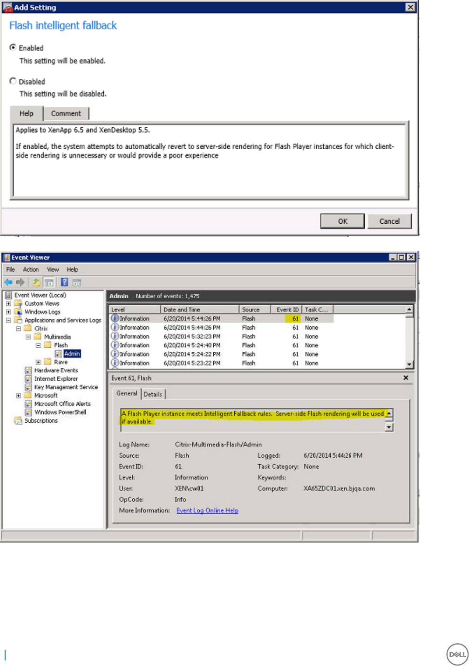This screenshot has height=666, width=469.
Task: Select the Subscriptions tree item
Action: click(x=41, y=421)
